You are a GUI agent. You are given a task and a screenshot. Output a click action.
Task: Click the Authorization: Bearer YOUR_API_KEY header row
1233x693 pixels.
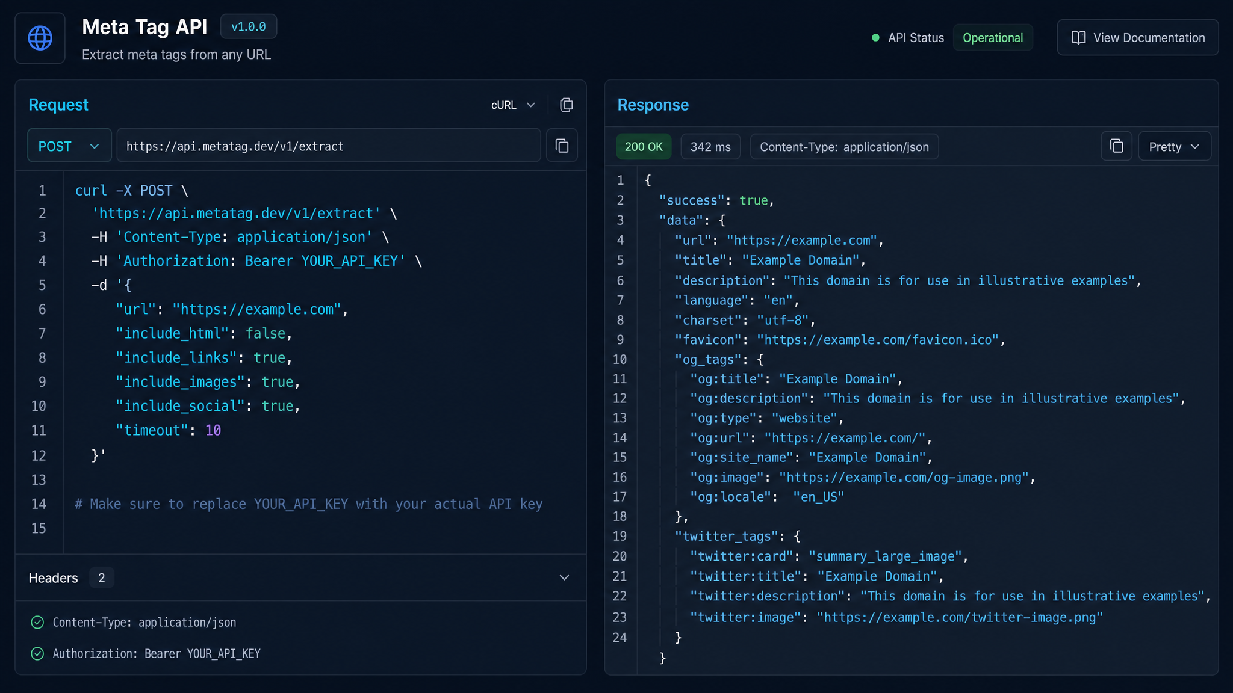(157, 653)
